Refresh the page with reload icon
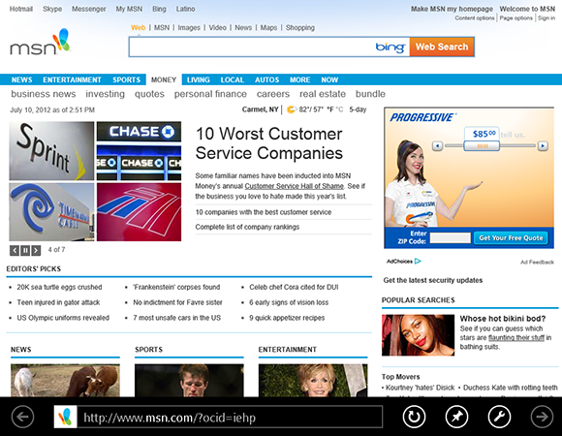562x436 pixels. [414, 417]
